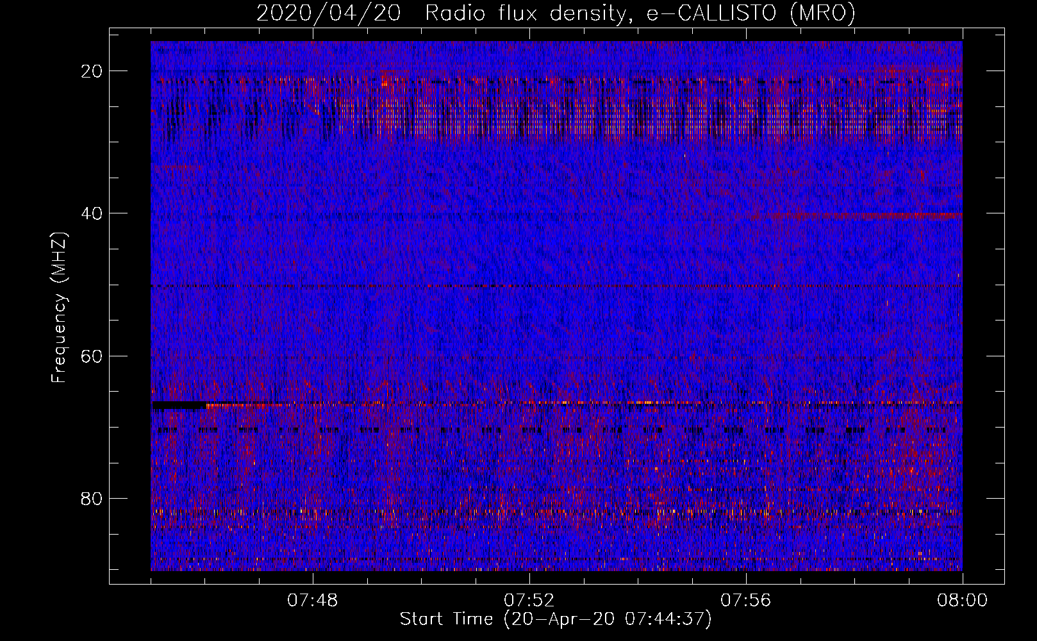Image resolution: width=1037 pixels, height=641 pixels.
Task: Click the '07:48' time tick label
Action: tap(312, 601)
